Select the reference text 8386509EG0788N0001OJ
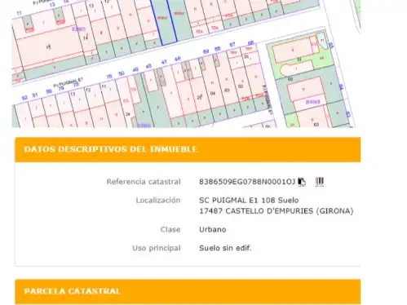Viewport: 407px width, 305px height. pos(247,182)
